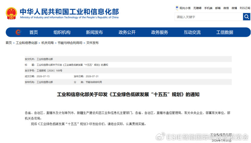Click the metadata 标题 row text
The image size is (251, 143).
72,65
